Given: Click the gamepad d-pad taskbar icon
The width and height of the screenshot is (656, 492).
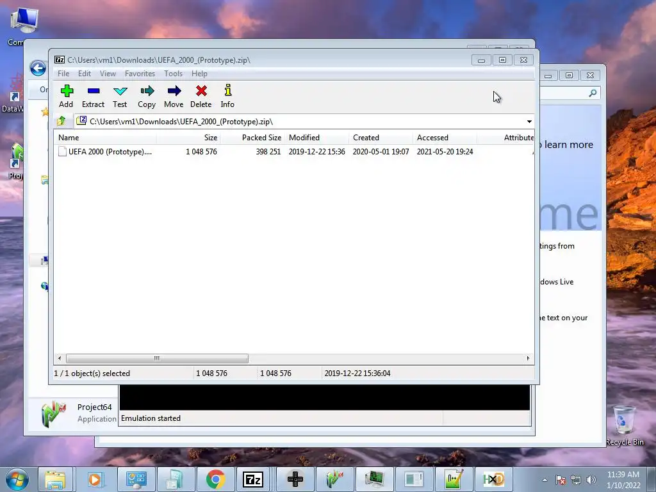Looking at the screenshot, I should (x=295, y=479).
